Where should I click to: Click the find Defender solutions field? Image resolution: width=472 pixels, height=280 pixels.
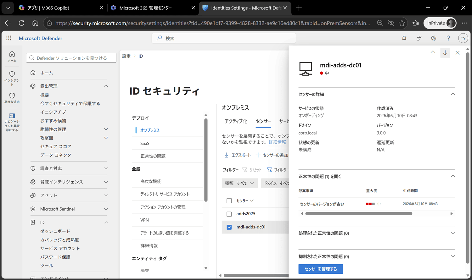tap(71, 58)
